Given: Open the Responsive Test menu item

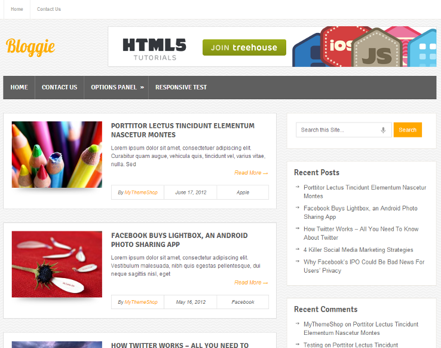Looking at the screenshot, I should pos(181,87).
